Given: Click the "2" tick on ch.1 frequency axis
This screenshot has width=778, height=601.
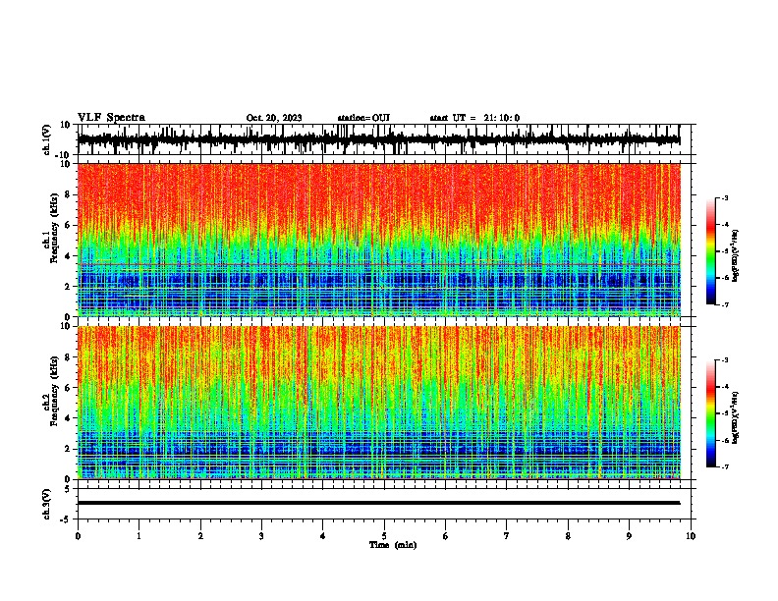Looking at the screenshot, I should click(x=68, y=287).
